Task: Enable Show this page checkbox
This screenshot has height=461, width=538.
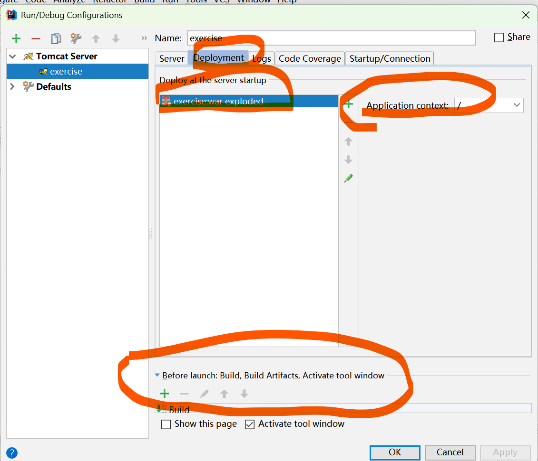Action: click(x=166, y=424)
